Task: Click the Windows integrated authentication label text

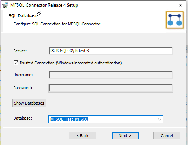Action: [x=89, y=63]
